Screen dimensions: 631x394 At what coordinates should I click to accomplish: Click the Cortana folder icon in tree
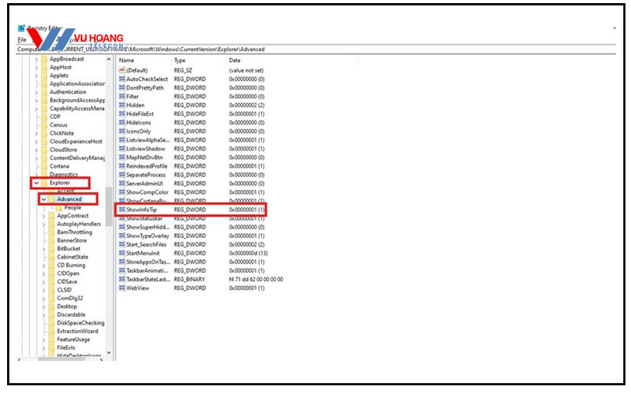43,166
